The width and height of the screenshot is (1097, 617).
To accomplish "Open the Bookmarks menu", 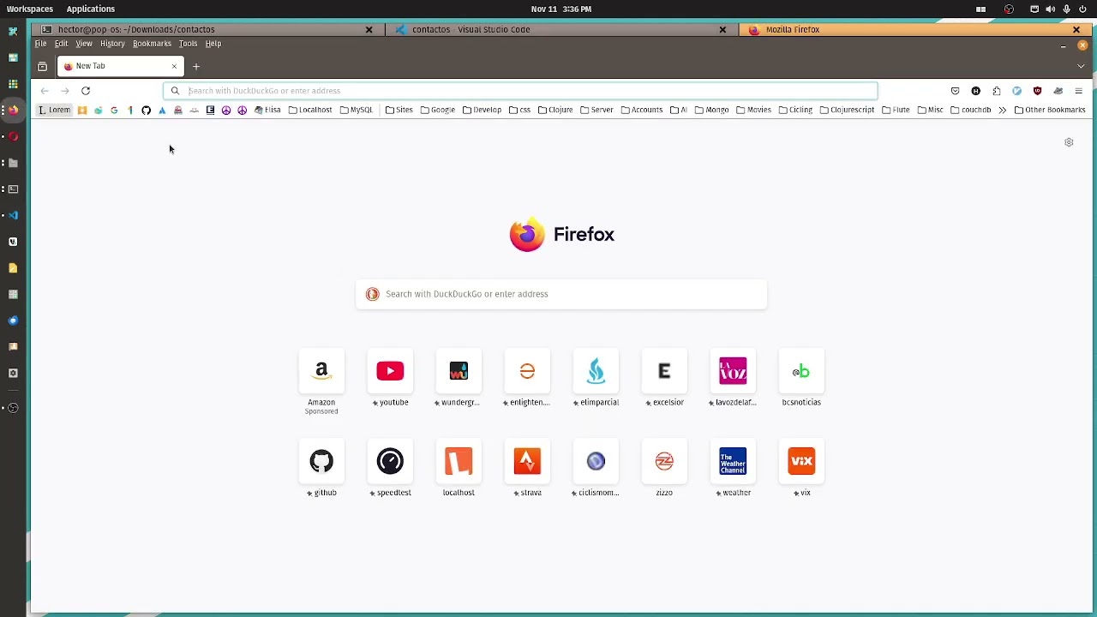I will [x=152, y=44].
